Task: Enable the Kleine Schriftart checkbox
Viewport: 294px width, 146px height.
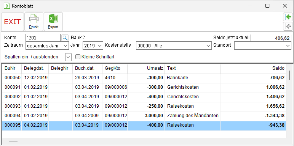Action: (x=78, y=57)
